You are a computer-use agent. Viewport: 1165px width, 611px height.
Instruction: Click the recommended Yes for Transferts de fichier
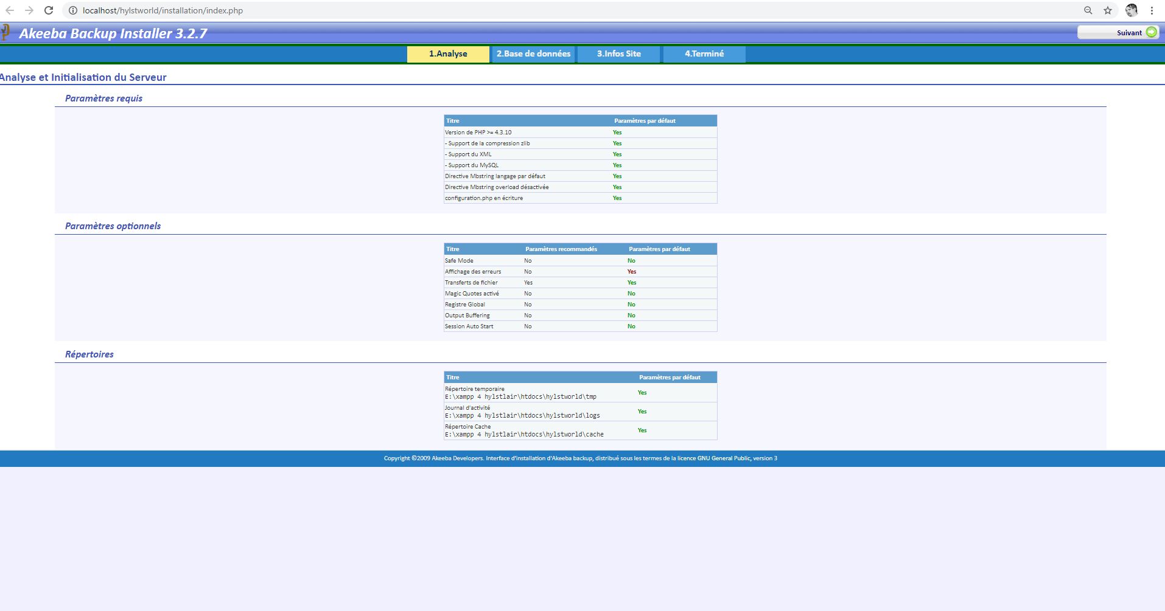pyautogui.click(x=528, y=283)
